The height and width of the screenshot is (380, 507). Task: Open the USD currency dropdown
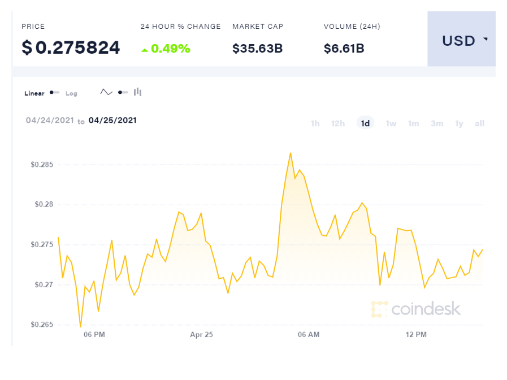pyautogui.click(x=461, y=39)
